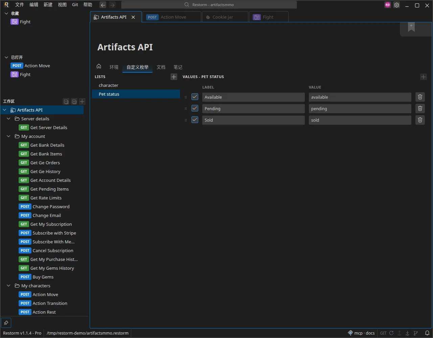Click the Git push icon

click(400, 333)
